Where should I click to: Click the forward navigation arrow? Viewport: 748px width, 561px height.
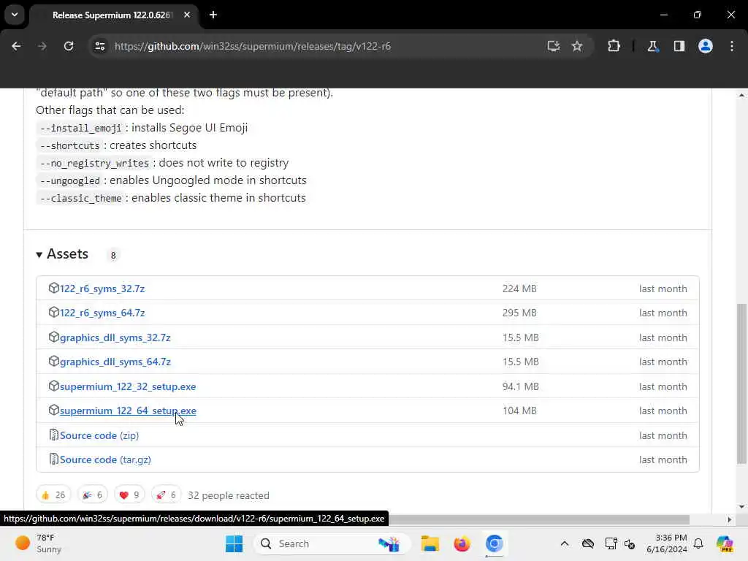[42, 46]
